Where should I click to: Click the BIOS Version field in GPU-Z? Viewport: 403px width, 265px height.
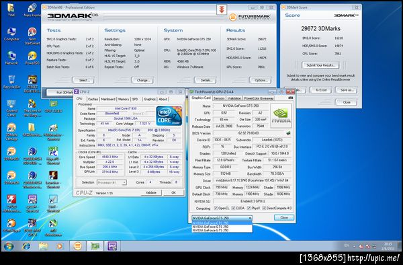click(249, 133)
